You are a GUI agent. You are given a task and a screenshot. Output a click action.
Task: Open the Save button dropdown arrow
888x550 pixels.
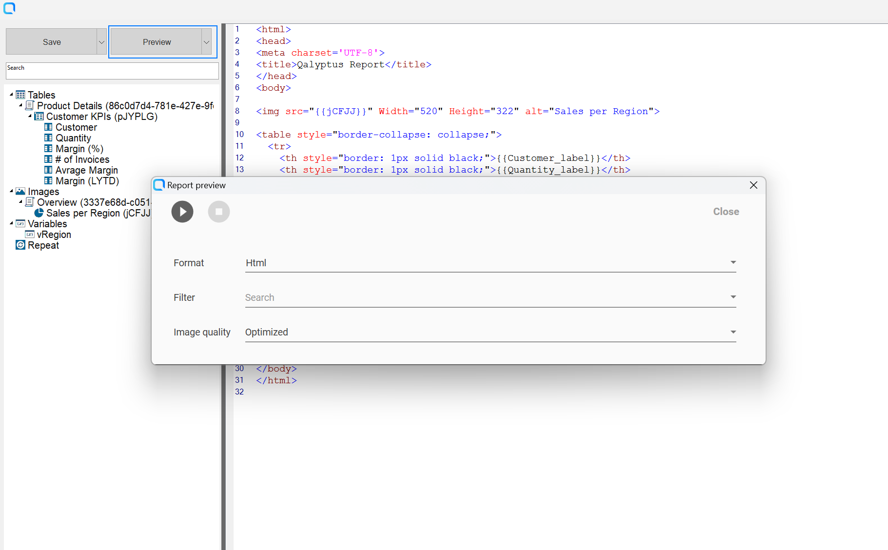point(101,42)
